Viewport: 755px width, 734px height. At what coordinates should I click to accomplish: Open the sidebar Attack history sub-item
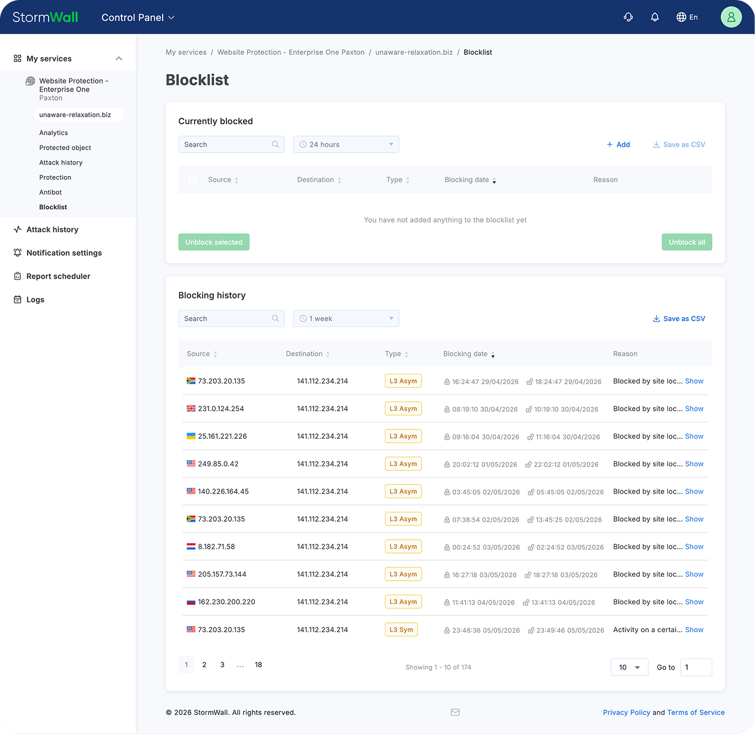tap(61, 163)
